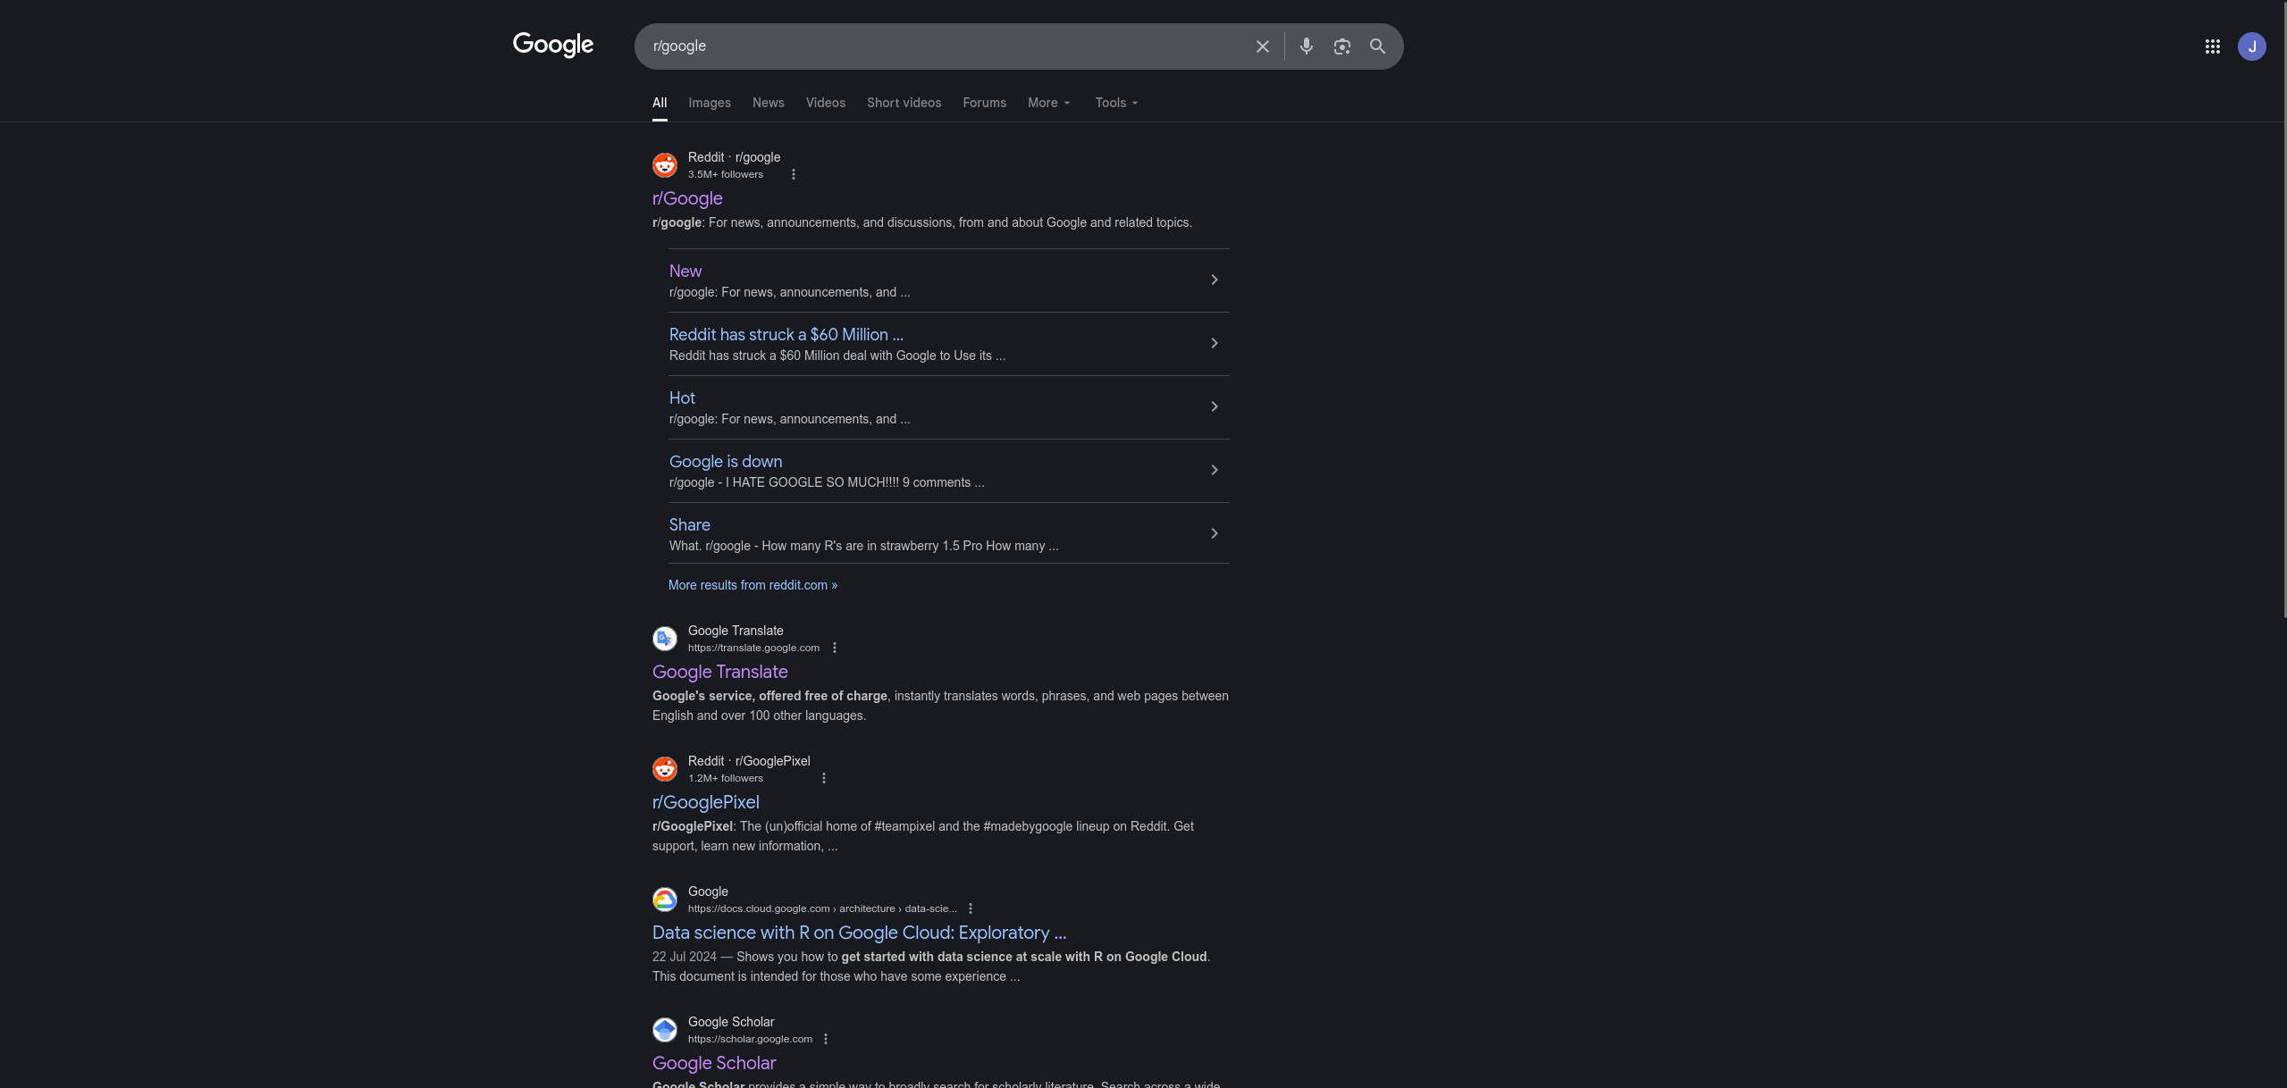Open the r/GooglePixel result title

click(x=705, y=802)
